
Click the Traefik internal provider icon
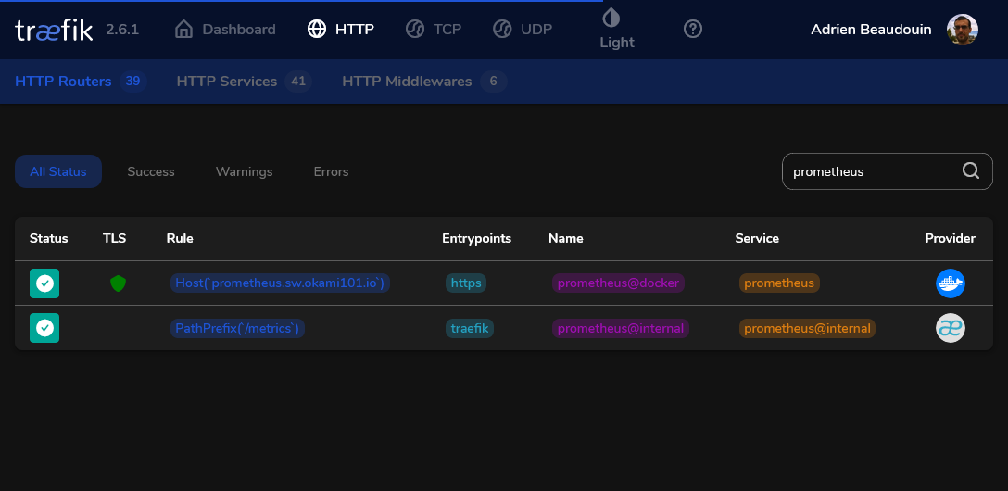(x=951, y=328)
